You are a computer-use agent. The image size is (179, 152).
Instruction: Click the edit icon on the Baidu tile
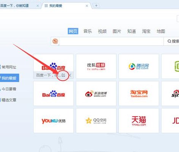[x=63, y=75]
